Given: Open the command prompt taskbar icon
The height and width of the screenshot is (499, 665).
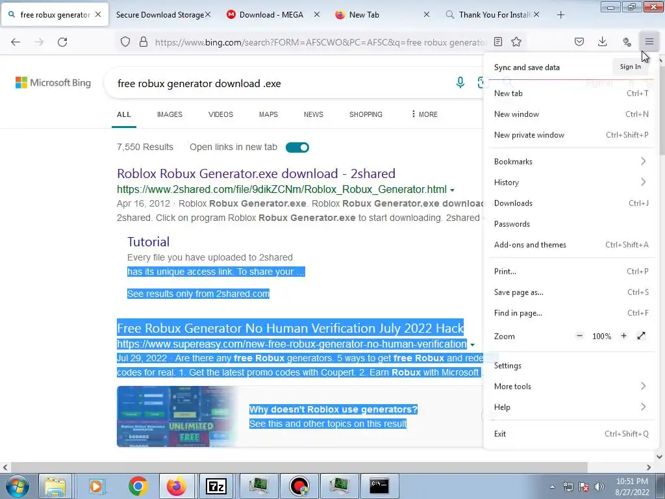Looking at the screenshot, I should 379,486.
